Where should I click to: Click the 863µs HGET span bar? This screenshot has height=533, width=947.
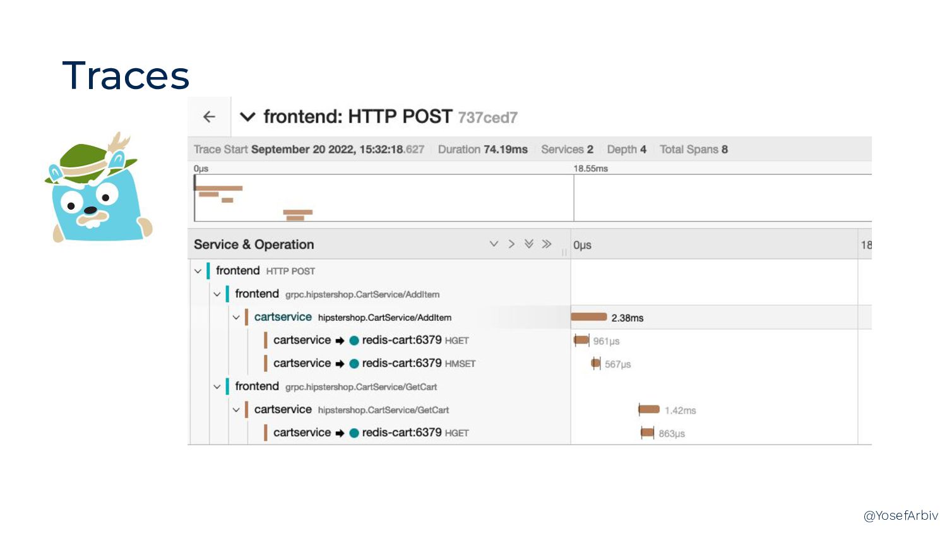tap(647, 433)
